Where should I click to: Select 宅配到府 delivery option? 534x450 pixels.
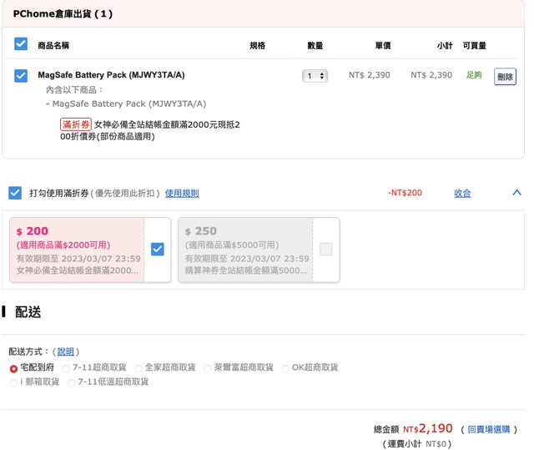(x=13, y=368)
